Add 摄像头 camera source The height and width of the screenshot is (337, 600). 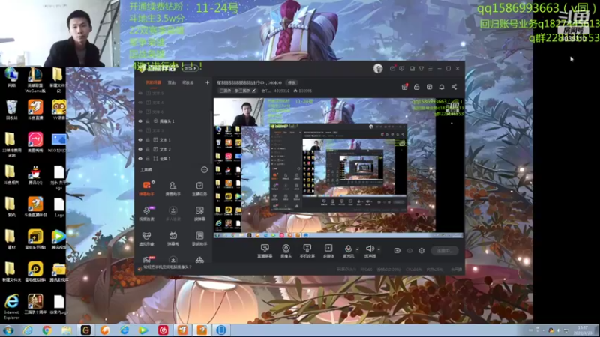286,251
